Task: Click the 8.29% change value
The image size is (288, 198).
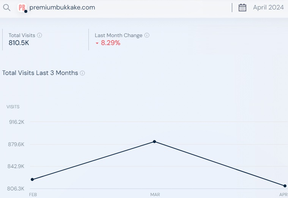Action: [110, 43]
